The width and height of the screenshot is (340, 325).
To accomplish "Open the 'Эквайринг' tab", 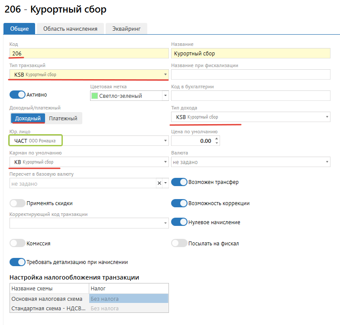I will [x=126, y=29].
